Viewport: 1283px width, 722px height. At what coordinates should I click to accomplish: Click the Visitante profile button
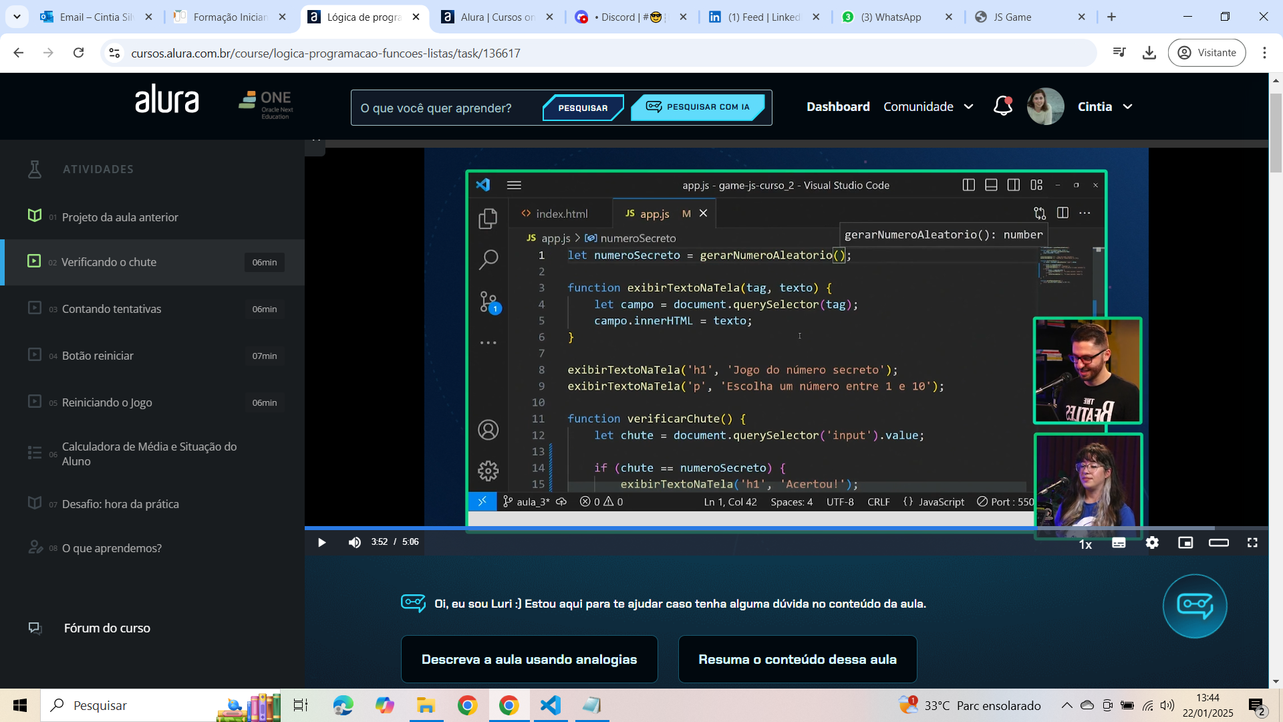[1207, 53]
